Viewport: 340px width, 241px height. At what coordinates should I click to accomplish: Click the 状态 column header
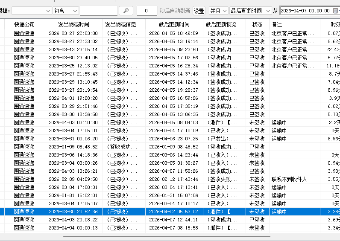pyautogui.click(x=257, y=25)
